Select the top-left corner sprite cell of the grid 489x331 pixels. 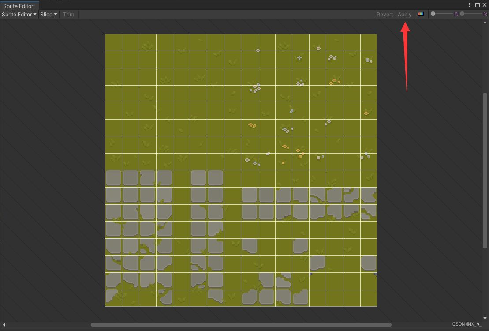[x=113, y=42]
